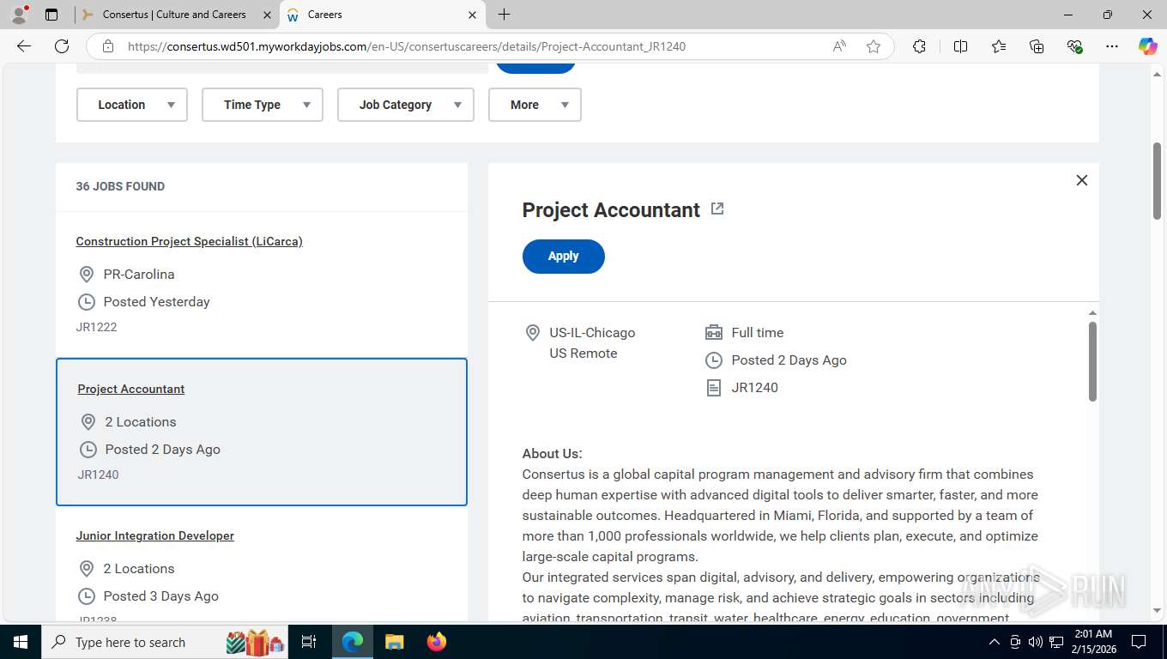
Task: Click the down arrow of page scrollbar
Action: (1157, 611)
